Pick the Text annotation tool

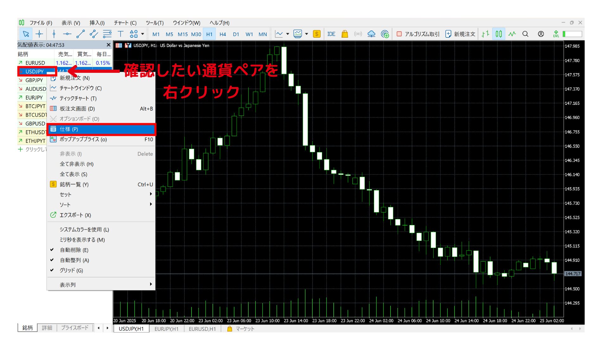[121, 34]
